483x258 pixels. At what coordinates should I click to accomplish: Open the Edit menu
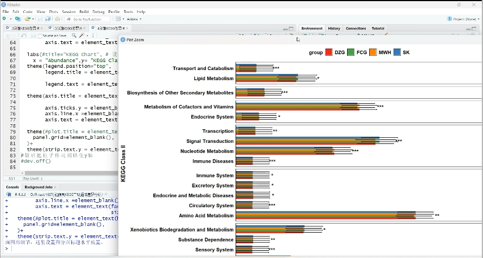pos(16,12)
